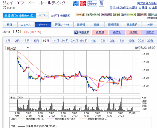Switch to PTS market tab
Viewport: 157px width, 128px height.
pyautogui.click(x=42, y=15)
